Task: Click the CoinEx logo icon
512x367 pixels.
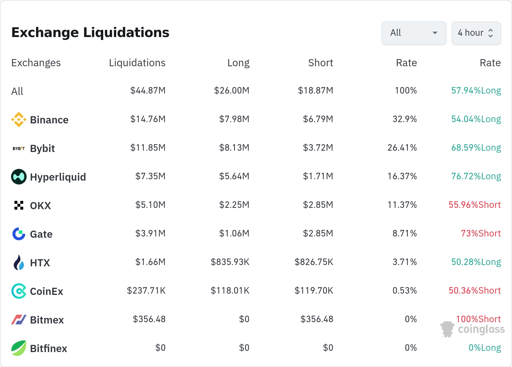Action: tap(18, 291)
